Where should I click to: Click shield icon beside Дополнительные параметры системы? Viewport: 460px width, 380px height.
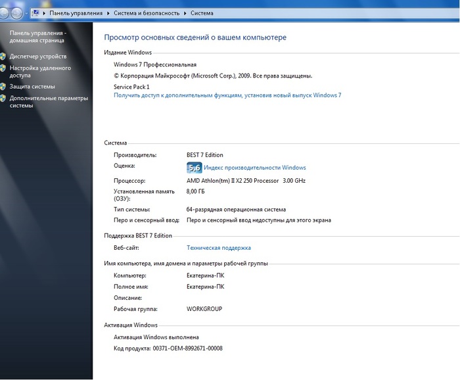[3, 98]
